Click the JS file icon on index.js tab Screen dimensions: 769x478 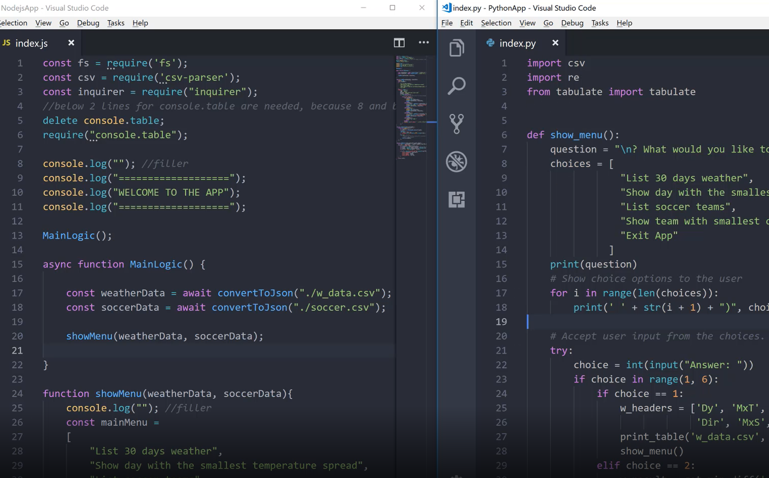click(6, 43)
